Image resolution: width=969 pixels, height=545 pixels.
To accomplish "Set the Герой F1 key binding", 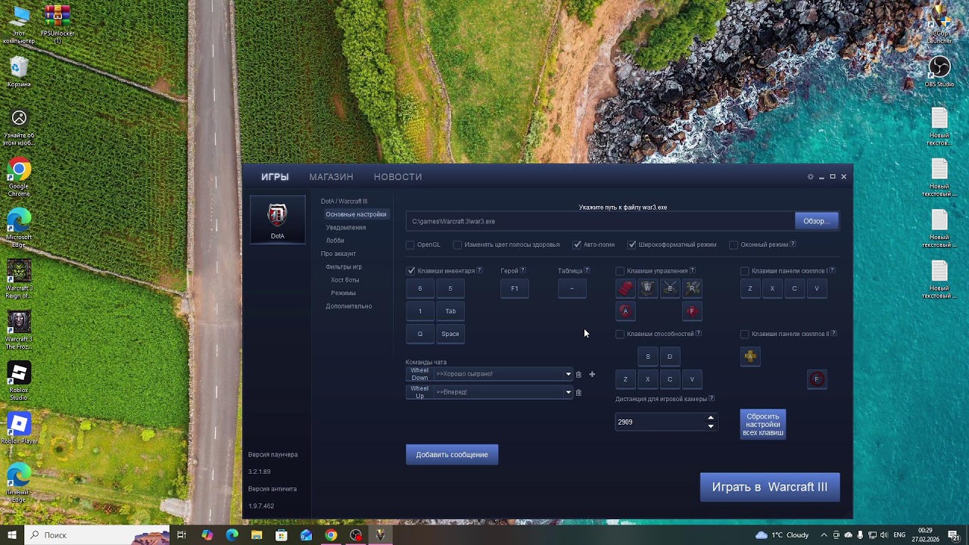I will tap(515, 288).
